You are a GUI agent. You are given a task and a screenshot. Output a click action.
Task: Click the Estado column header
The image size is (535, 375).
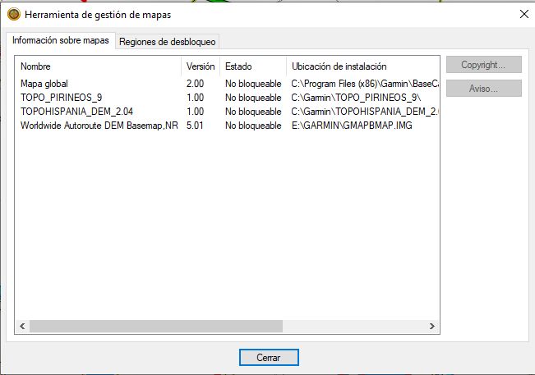pyautogui.click(x=253, y=66)
